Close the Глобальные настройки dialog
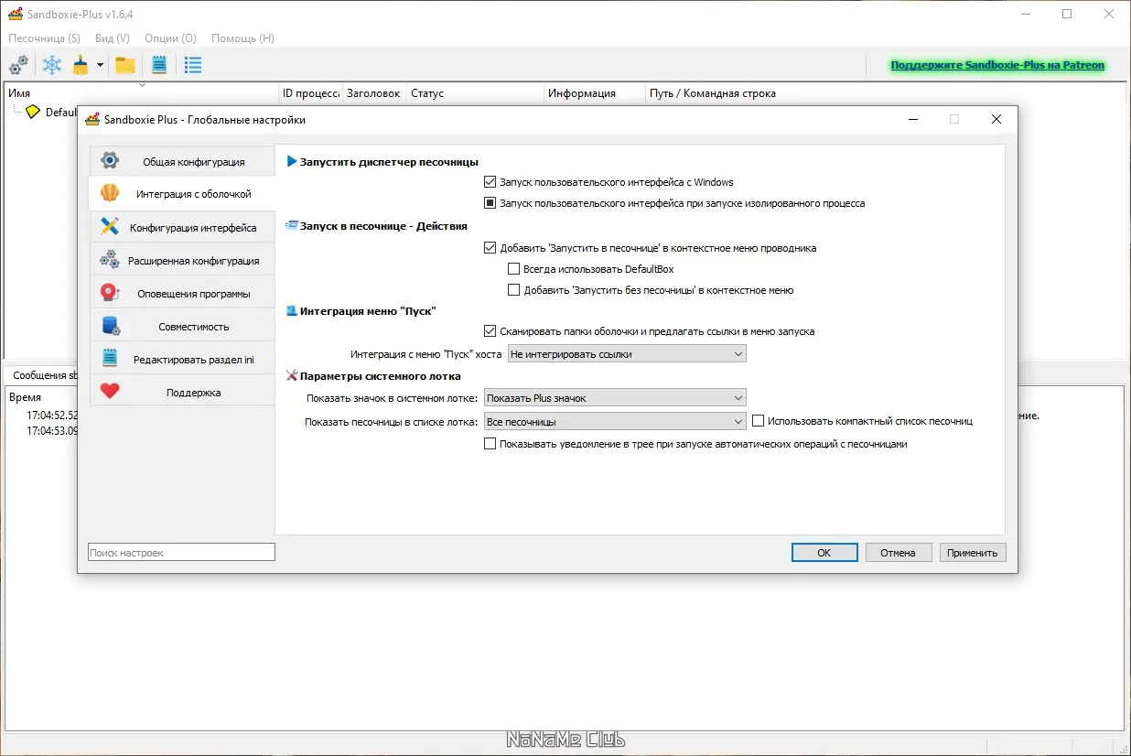 (x=996, y=119)
